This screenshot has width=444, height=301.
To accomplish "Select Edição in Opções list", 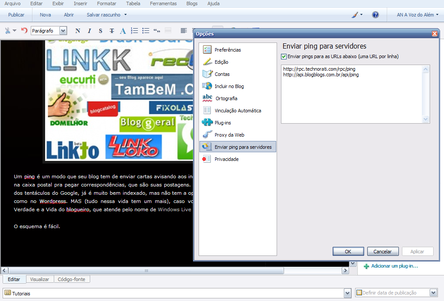I will click(238, 62).
